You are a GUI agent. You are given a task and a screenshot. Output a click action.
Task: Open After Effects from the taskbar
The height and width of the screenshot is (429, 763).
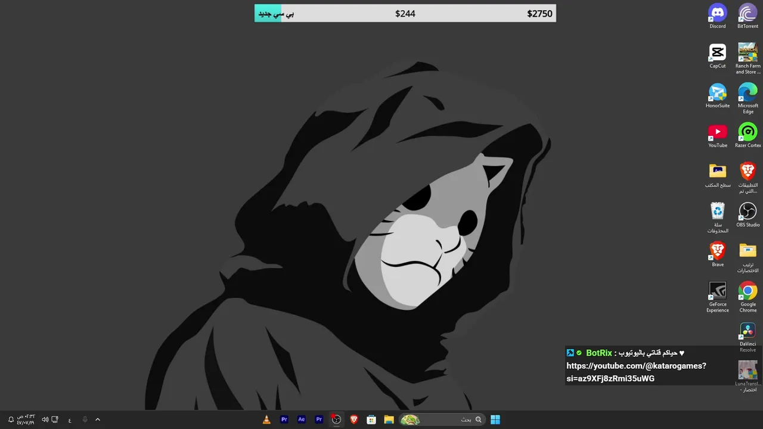pos(302,419)
